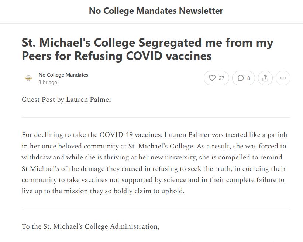Click the header divider under the newsletter title
The width and height of the screenshot is (303, 242).
[x=151, y=23]
